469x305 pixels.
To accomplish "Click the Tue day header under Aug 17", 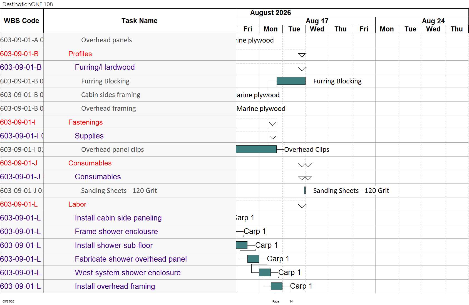I will click(294, 29).
